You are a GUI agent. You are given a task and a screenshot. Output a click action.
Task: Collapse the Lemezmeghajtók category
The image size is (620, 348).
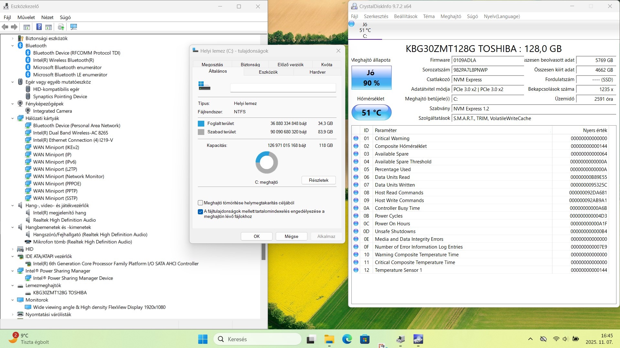(13, 285)
